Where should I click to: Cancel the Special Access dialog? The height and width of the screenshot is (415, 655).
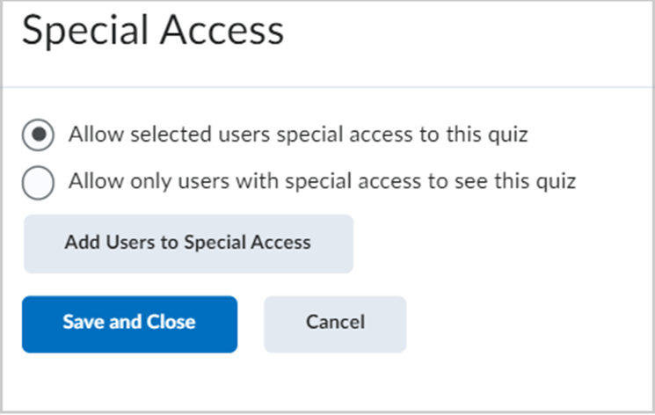[335, 324]
